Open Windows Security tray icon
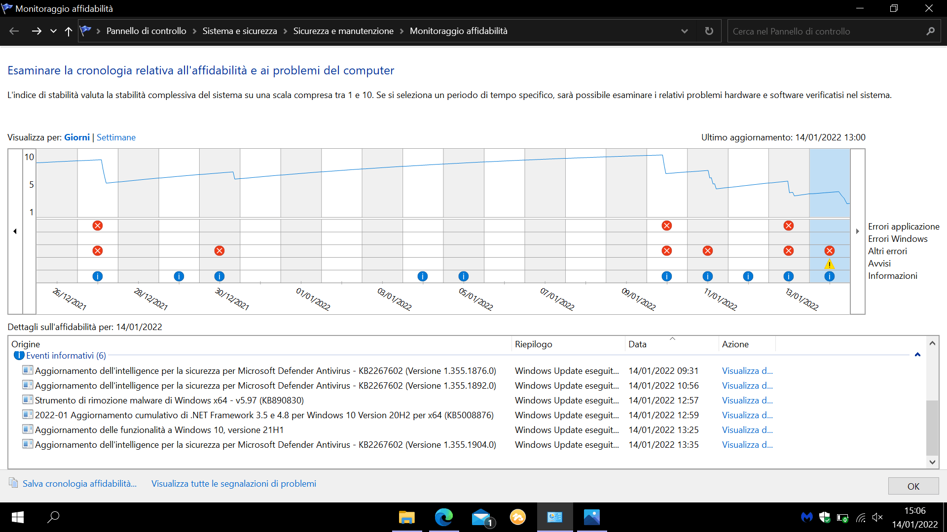947x532 pixels. point(825,517)
